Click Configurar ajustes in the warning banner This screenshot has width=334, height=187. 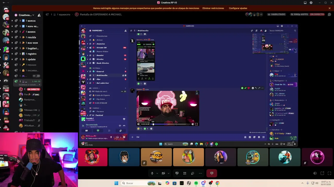(x=238, y=8)
